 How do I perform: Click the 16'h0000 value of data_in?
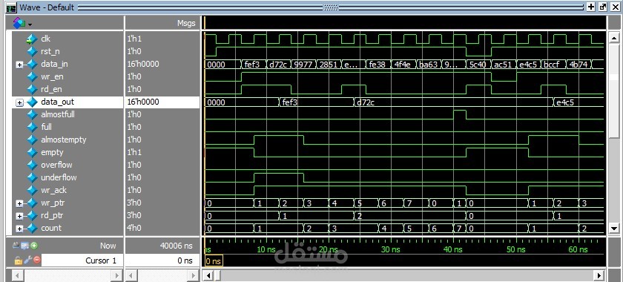pos(143,64)
